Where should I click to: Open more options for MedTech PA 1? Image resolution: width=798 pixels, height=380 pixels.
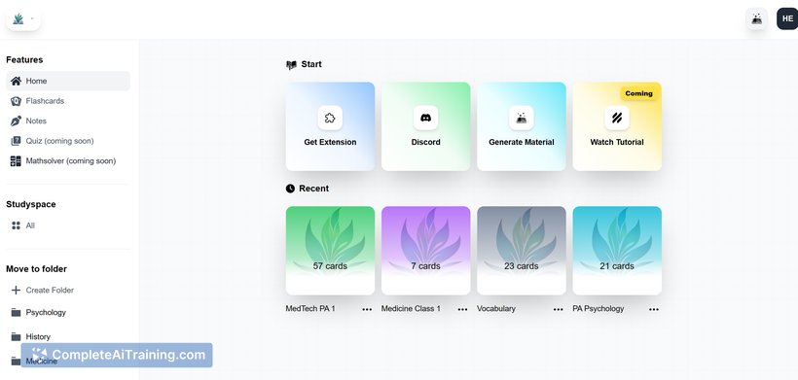pos(367,309)
